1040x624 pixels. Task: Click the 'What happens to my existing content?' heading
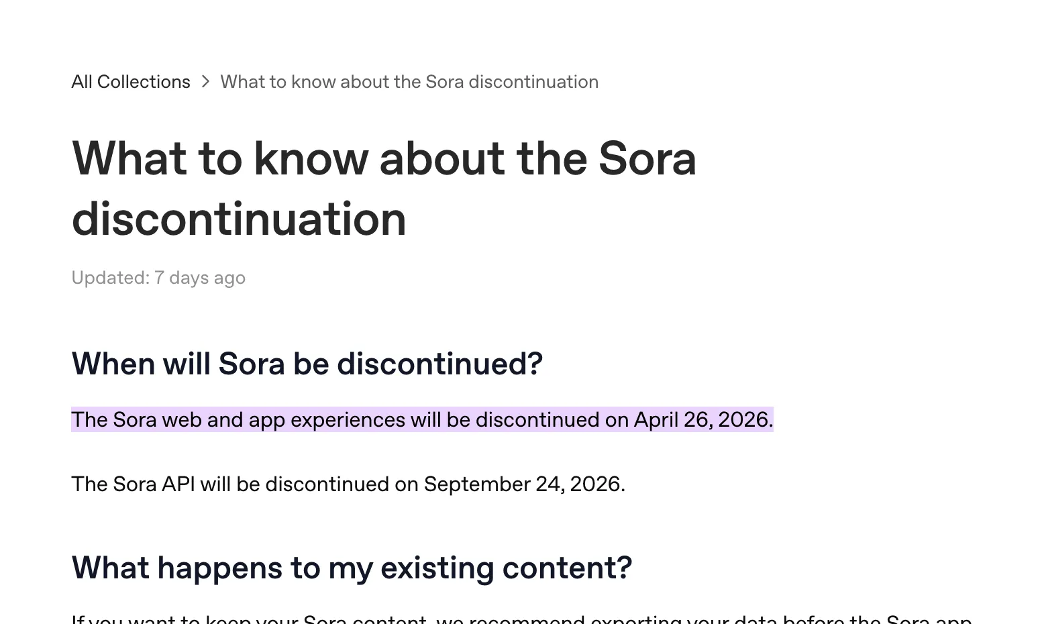352,567
